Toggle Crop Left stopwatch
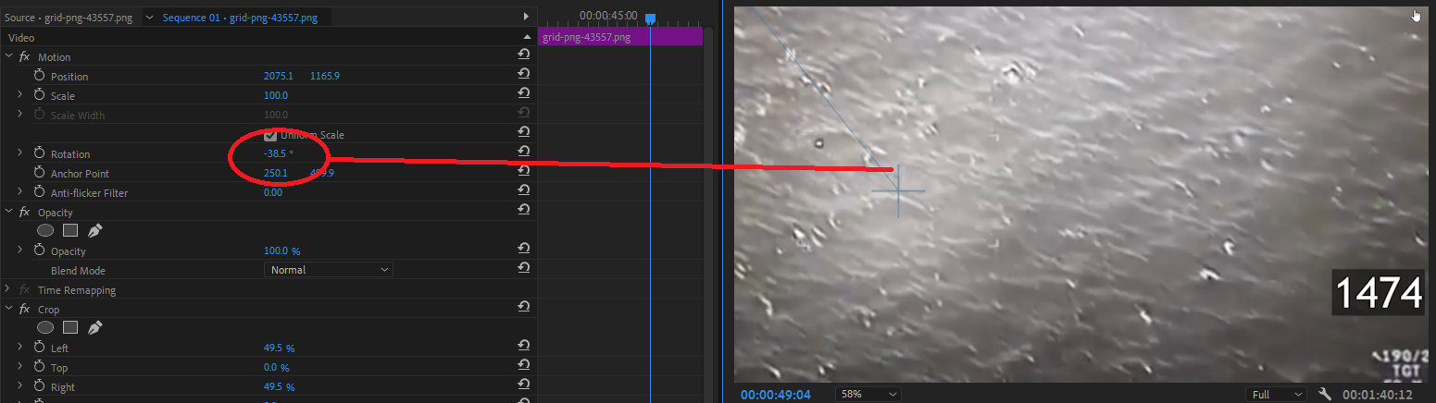The height and width of the screenshot is (403, 1436). (x=39, y=348)
